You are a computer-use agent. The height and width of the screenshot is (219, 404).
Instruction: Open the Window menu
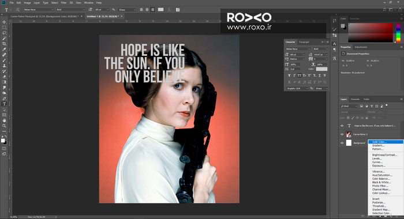[89, 3]
